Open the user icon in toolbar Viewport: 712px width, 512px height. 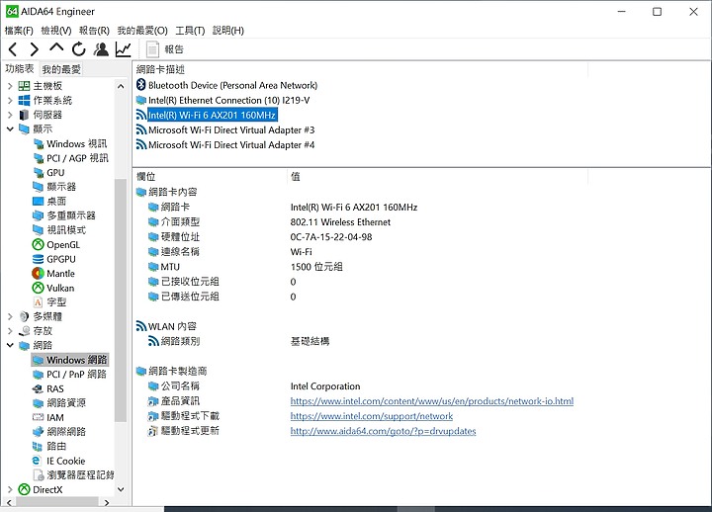pos(101,49)
